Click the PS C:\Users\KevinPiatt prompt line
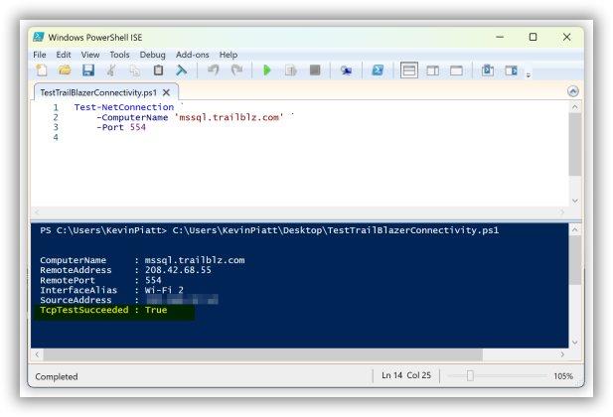Image resolution: width=613 pixels, height=417 pixels. tap(269, 230)
